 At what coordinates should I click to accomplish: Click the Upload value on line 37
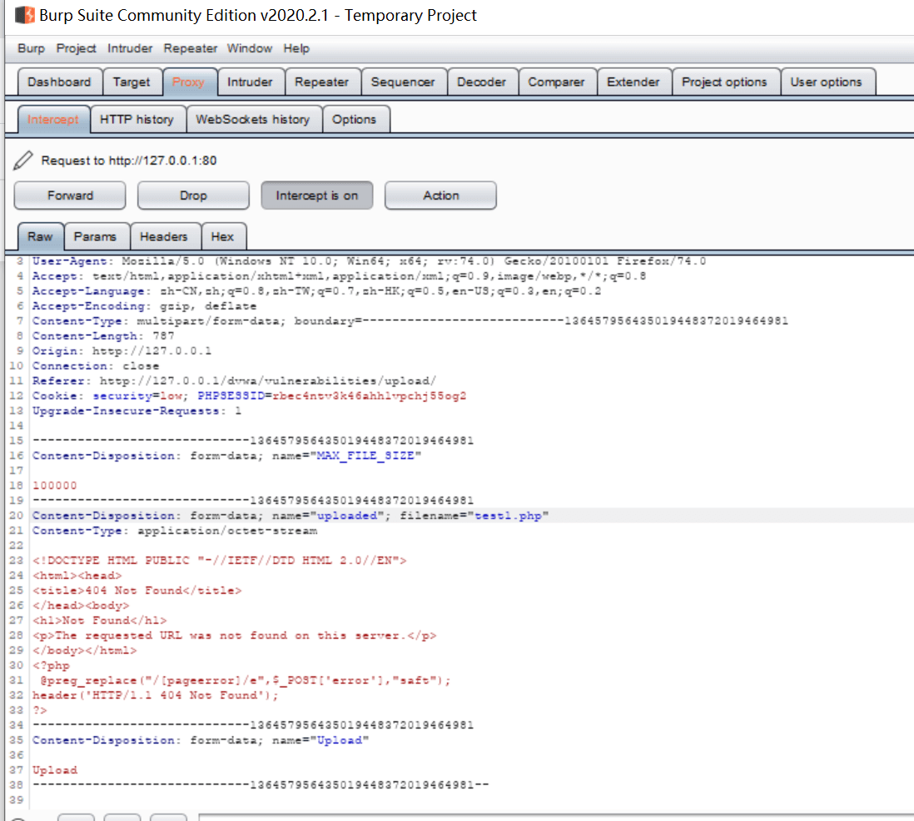55,770
